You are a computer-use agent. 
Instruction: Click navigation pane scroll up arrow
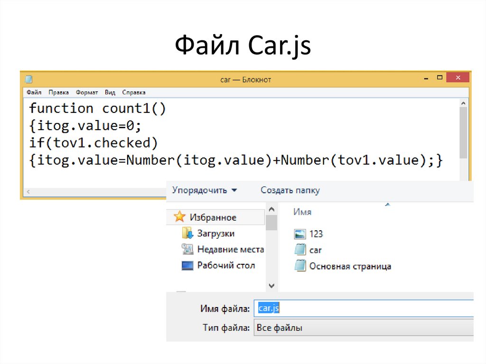click(x=271, y=209)
